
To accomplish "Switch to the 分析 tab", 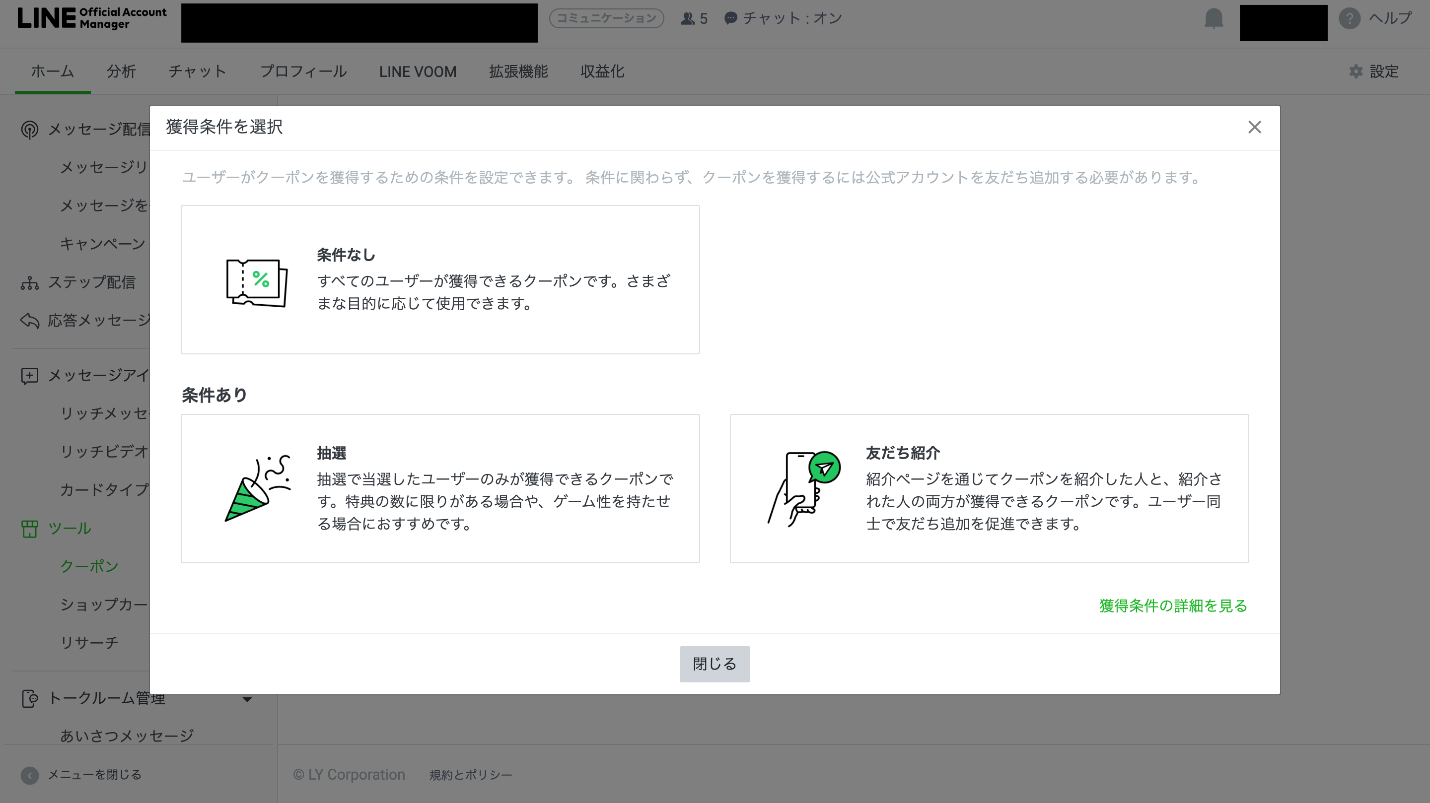I will click(x=121, y=71).
